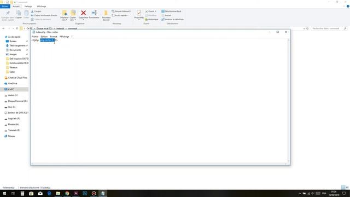Click the Windows Start button
Screen dimensions: 350x197
4,193
